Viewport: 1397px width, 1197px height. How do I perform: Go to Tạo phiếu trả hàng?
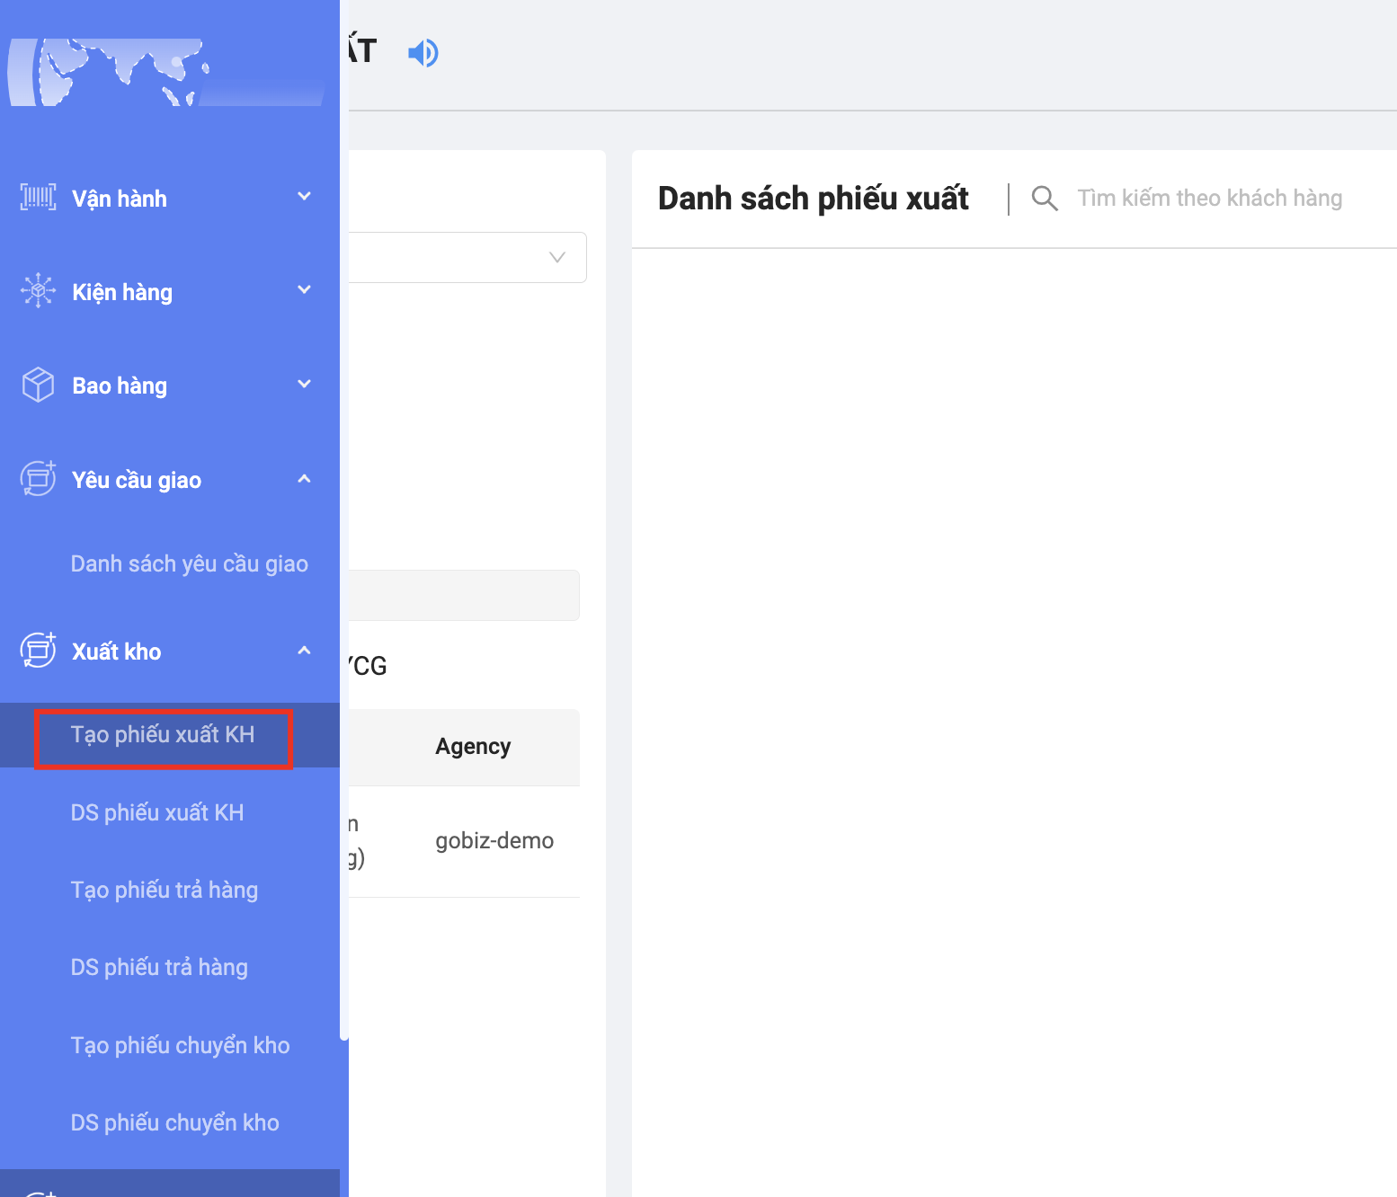(165, 890)
